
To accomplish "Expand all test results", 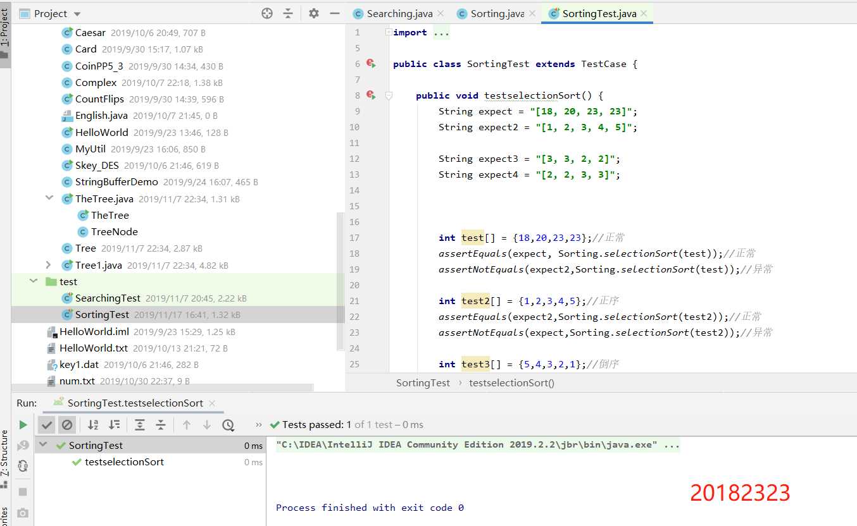I will (140, 425).
